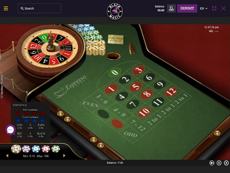Image resolution: width=230 pixels, height=173 pixels.
Task: Place a bet on EVEN
Action: 91,104
